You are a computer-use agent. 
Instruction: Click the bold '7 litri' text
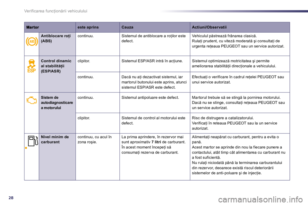coord(156,142)
